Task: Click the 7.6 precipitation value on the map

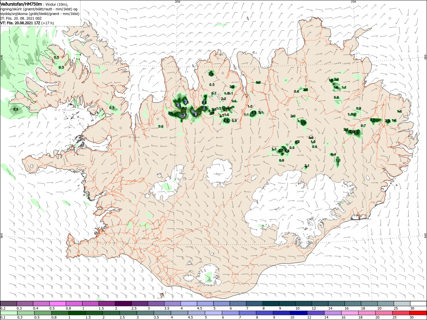Action: coord(186,102)
